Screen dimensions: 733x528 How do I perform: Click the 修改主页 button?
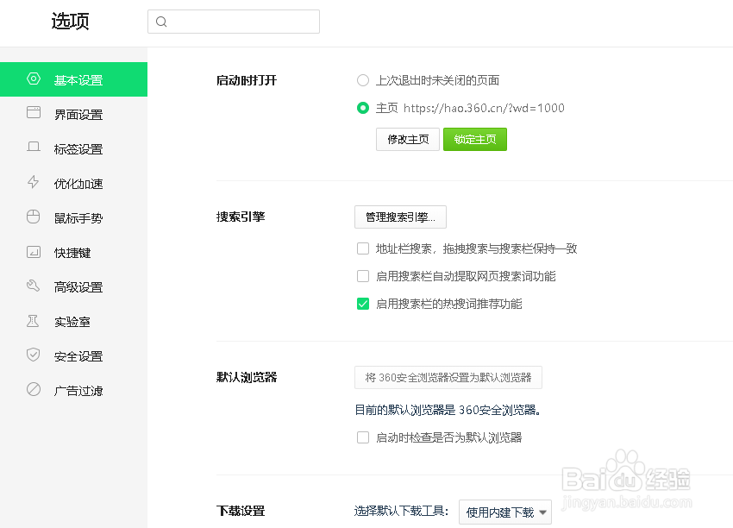pos(408,140)
